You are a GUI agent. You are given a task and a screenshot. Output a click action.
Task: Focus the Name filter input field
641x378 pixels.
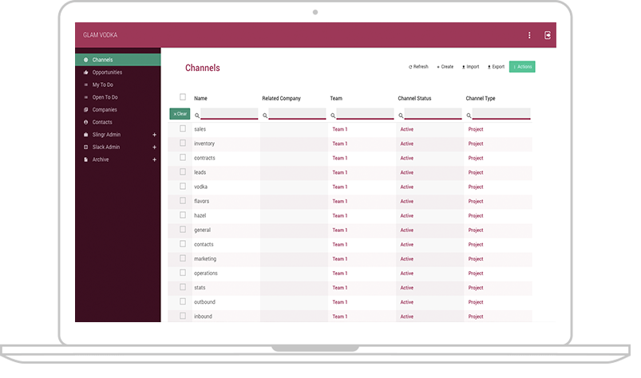coord(229,113)
